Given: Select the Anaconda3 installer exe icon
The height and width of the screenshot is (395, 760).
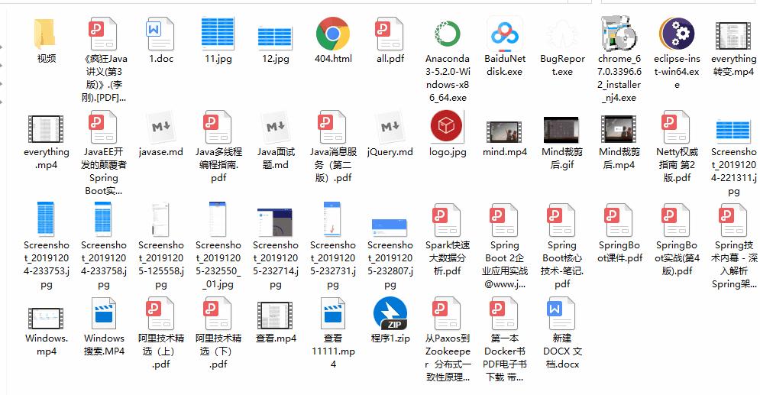Looking at the screenshot, I should pyautogui.click(x=448, y=34).
